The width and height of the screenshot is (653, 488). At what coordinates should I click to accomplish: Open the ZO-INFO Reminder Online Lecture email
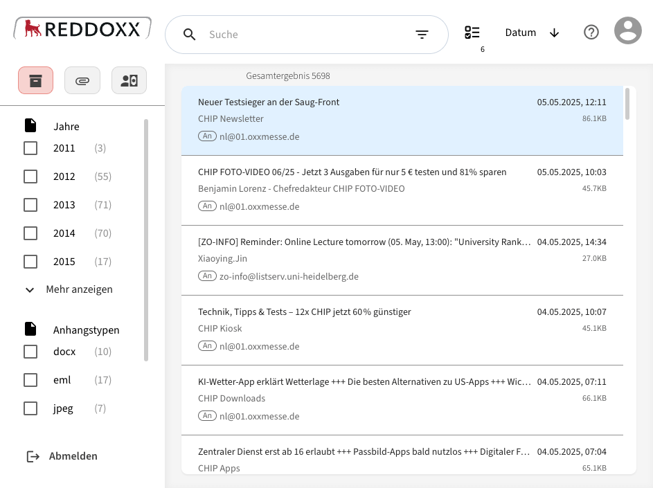coord(402,261)
